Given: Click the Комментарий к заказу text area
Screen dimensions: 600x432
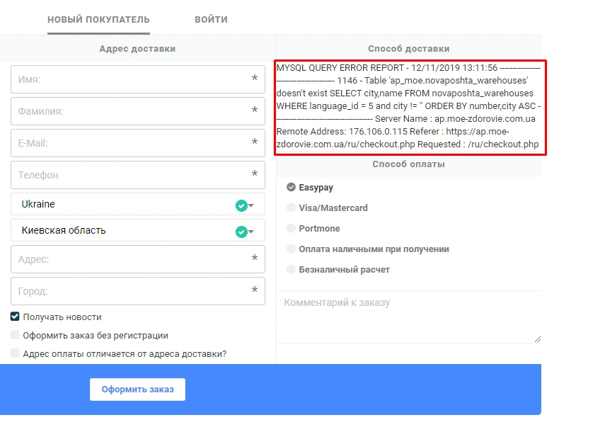Looking at the screenshot, I should pos(408,317).
